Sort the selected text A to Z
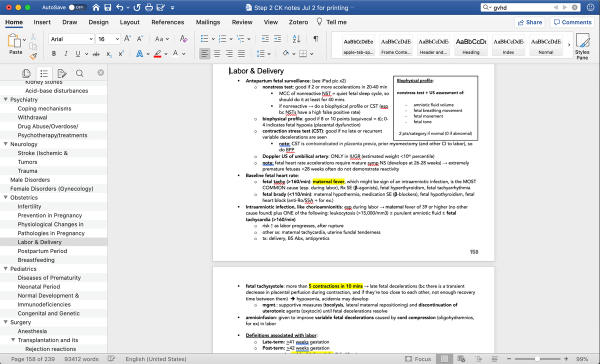 pyautogui.click(x=295, y=39)
